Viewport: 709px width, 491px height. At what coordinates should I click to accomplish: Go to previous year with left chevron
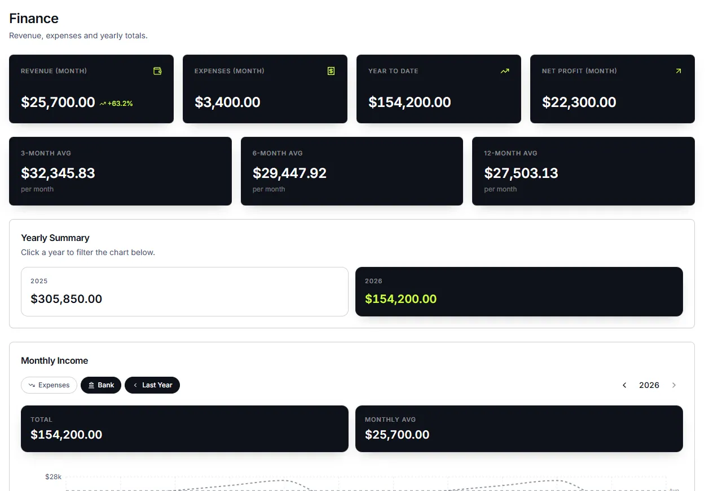click(624, 385)
